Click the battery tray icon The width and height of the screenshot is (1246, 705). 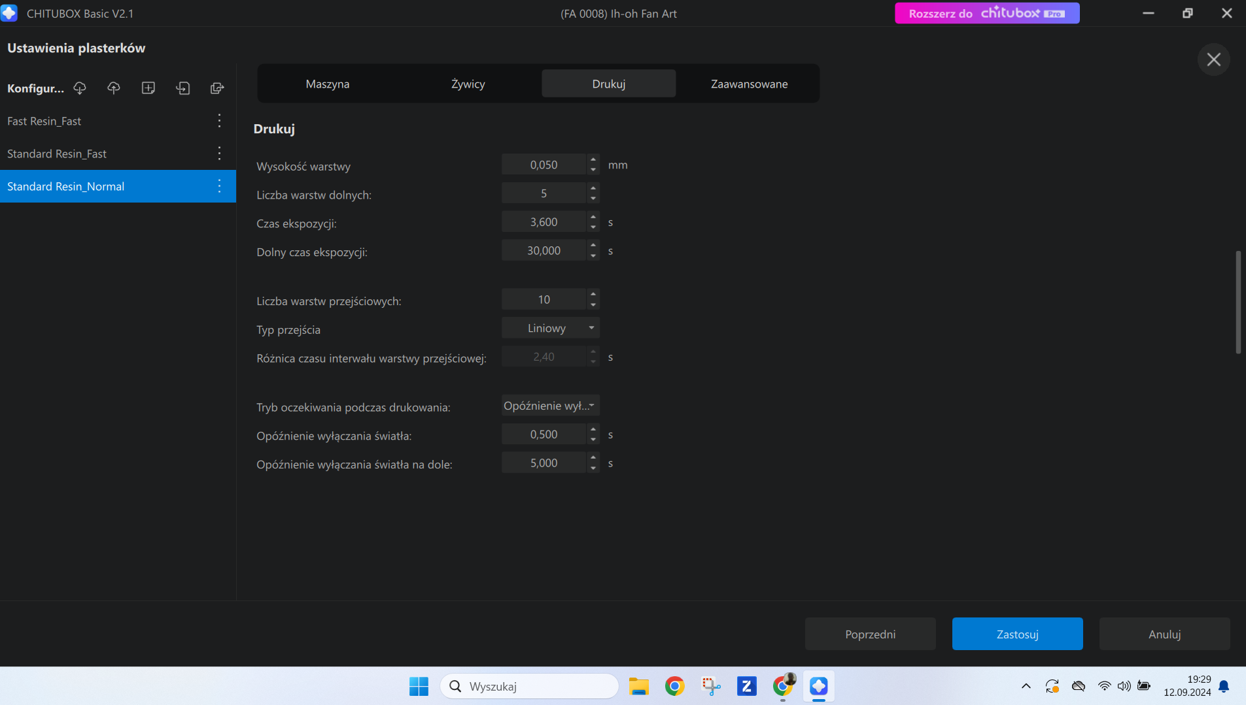coord(1144,686)
